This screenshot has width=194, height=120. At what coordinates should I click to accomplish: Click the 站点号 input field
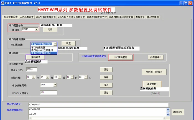(x=32, y=69)
